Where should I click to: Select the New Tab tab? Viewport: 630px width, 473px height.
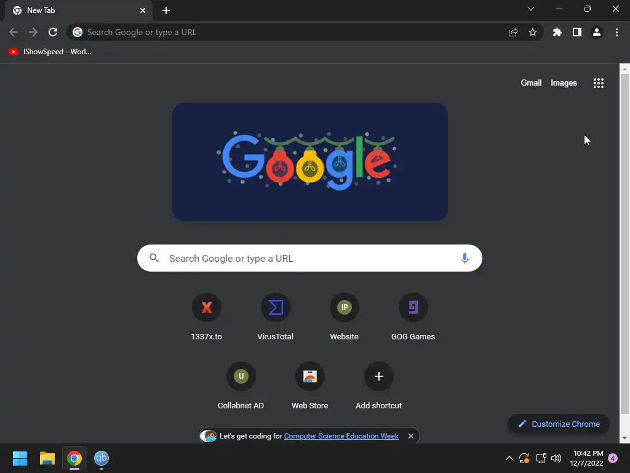click(79, 10)
